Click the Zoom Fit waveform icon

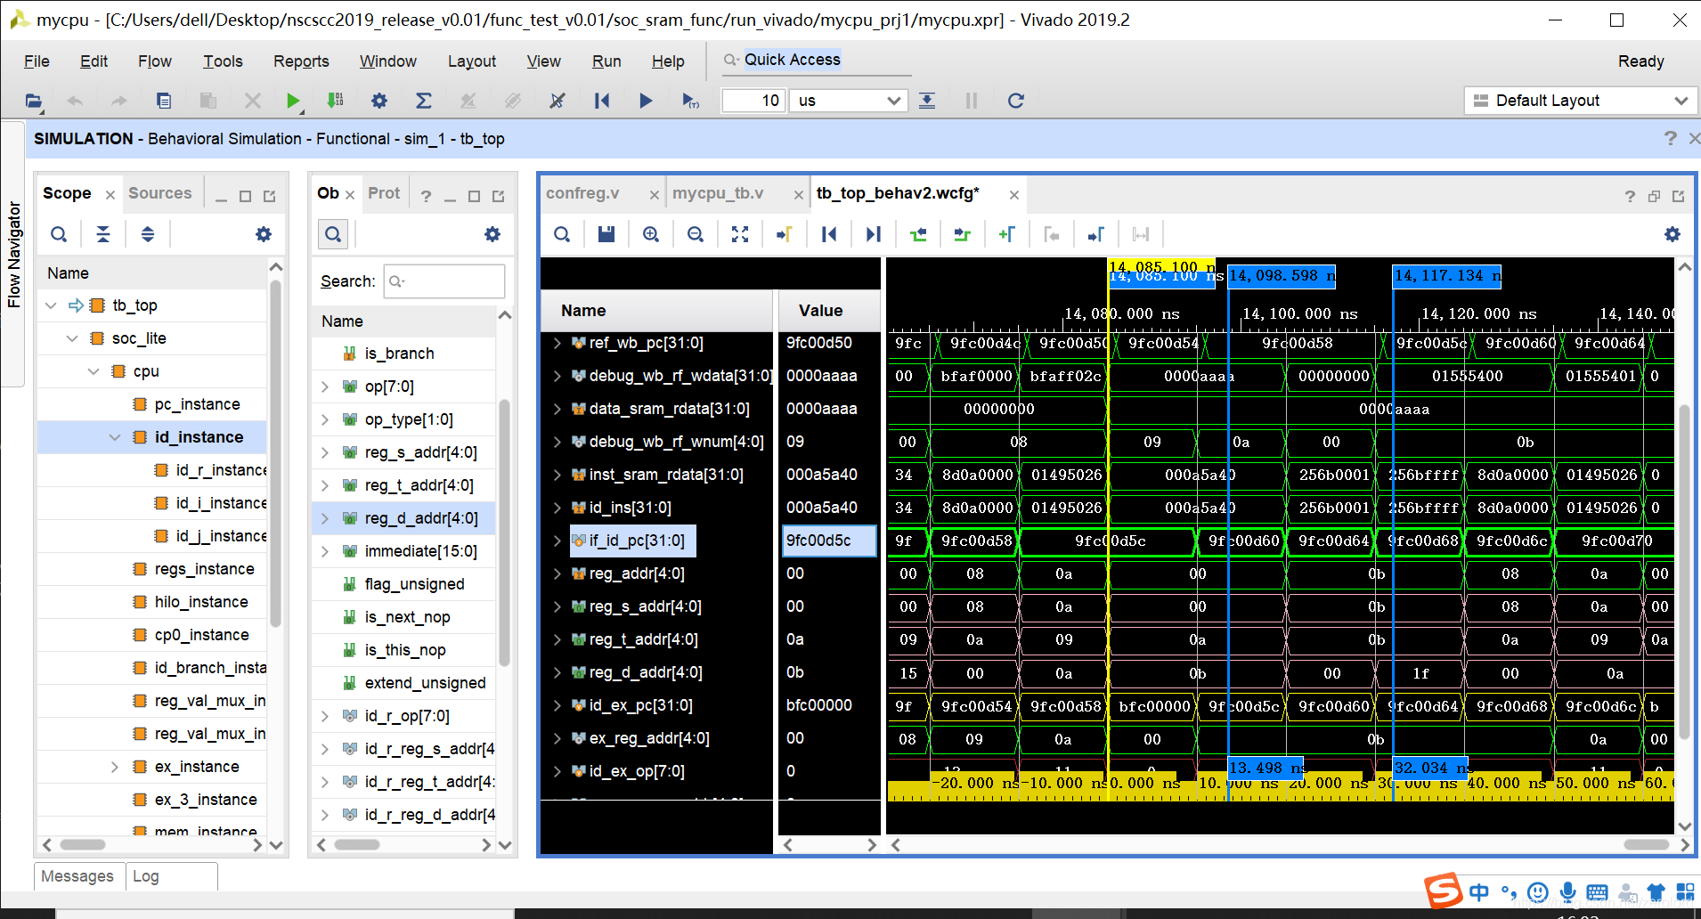point(740,234)
